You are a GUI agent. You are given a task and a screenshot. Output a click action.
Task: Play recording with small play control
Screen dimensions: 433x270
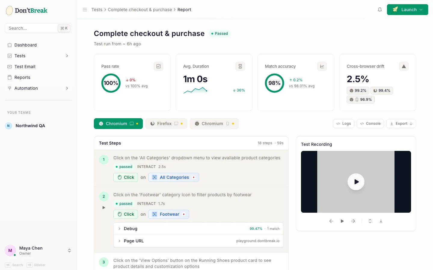[342, 221]
